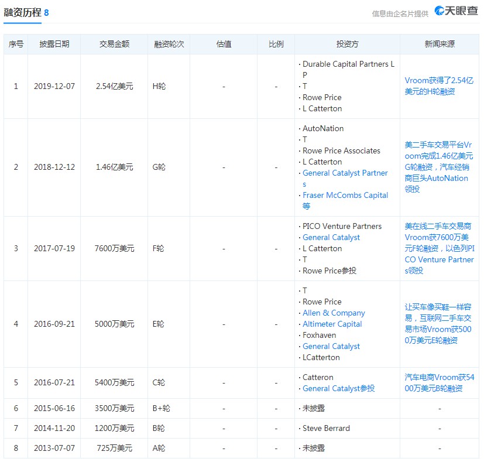
Task: Click the 披露日期 column header
Action: [x=54, y=44]
